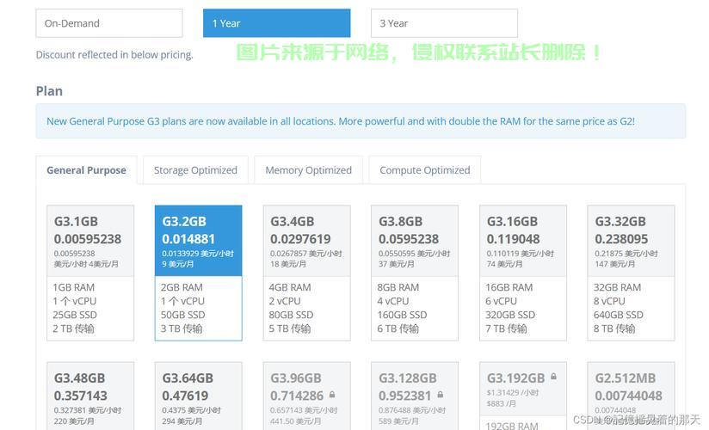Select the On-Demand billing option
Screen dimensions: 709x430
tap(108, 23)
